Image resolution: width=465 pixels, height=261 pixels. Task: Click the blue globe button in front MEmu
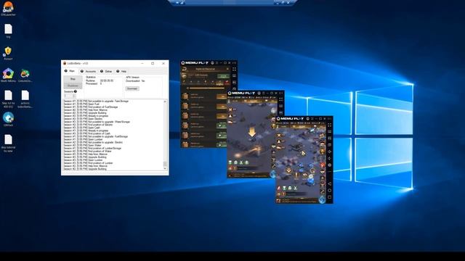(322, 199)
